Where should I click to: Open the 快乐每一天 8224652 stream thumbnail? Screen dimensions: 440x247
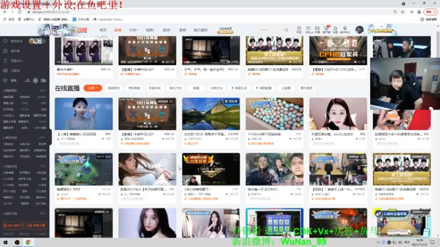coord(274,169)
